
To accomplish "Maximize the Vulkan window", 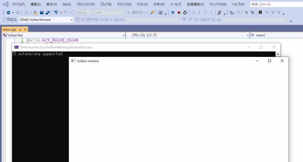I will pyautogui.click(x=269, y=61).
